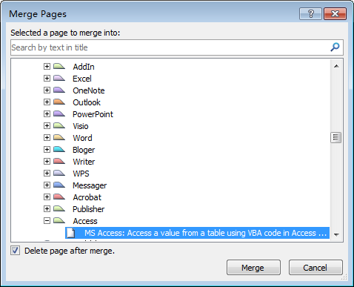Click the vertical scrollbar thumb
This screenshot has height=287, width=354.
tap(336, 138)
